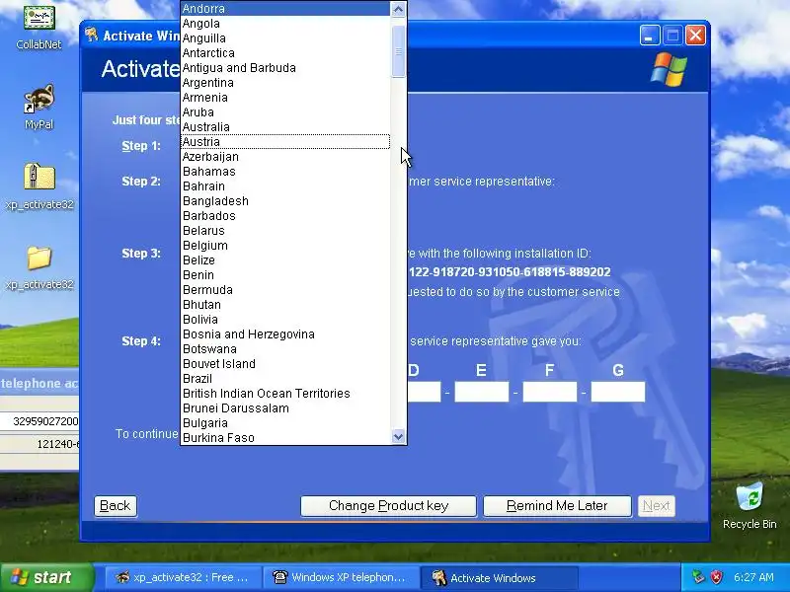The height and width of the screenshot is (592, 790).
Task: Open the Recycle Bin icon
Action: pos(750,506)
